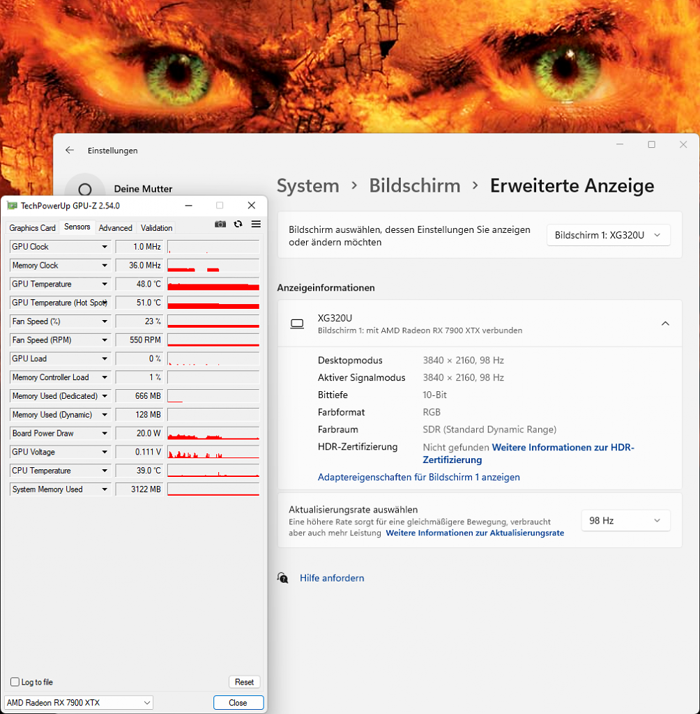The width and height of the screenshot is (700, 714).
Task: Open the Validation tab
Action: coord(156,228)
